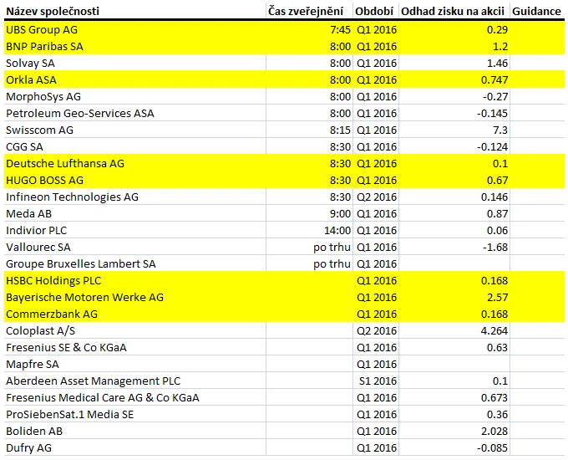Select the BNP Paribas SA cell
The height and width of the screenshot is (460, 568).
(x=44, y=47)
